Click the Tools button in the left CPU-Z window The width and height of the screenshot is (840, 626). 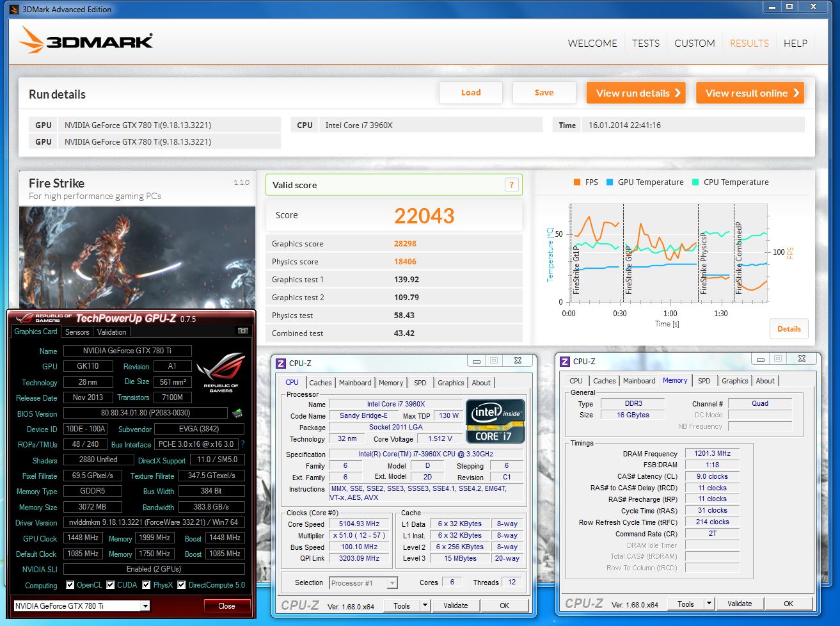pyautogui.click(x=402, y=606)
